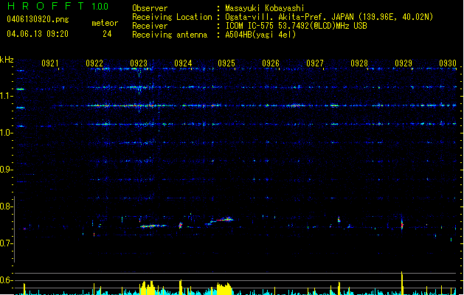Viewport: 464px width, 295px height.
Task: Select the 0930 time marker
Action: [x=448, y=63]
